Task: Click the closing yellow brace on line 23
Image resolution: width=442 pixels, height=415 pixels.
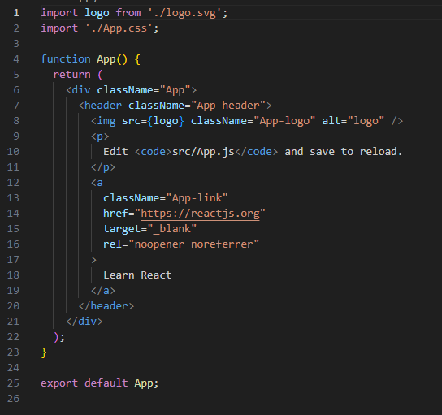Action: coord(44,352)
